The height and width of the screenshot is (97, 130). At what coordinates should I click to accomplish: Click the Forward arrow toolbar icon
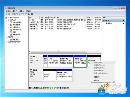coord(9,14)
